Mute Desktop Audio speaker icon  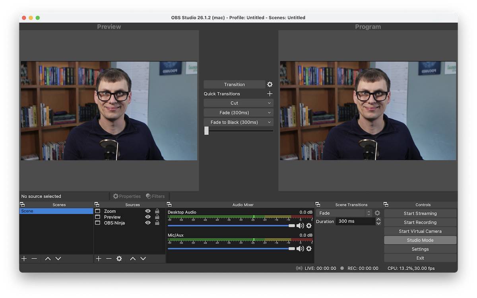point(300,226)
